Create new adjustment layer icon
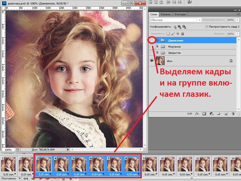This screenshot has height=181, width=241. 212,114
